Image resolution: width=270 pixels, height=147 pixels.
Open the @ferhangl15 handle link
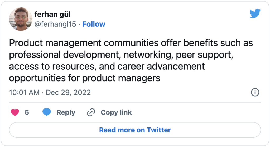coord(55,24)
